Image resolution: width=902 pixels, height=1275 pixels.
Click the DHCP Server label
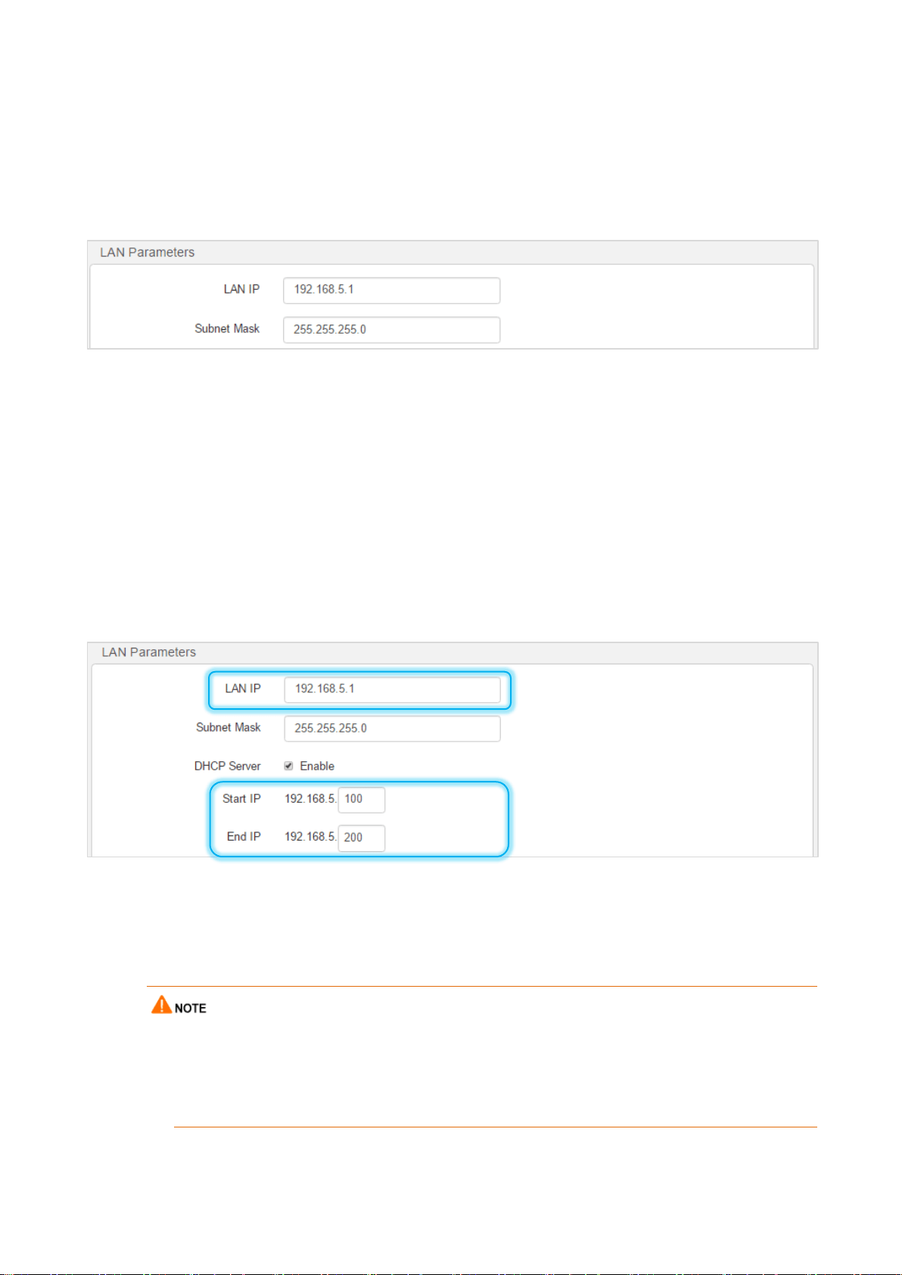click(227, 766)
